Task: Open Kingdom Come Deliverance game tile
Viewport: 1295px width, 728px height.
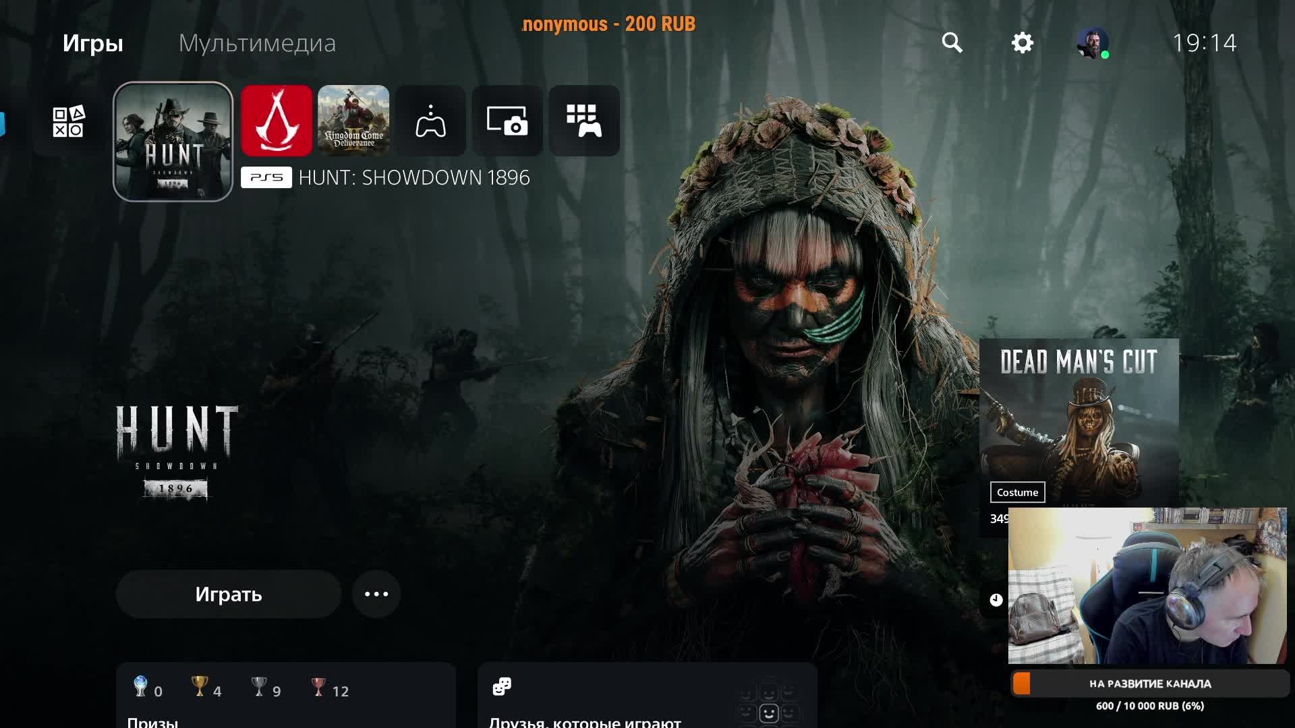Action: pyautogui.click(x=353, y=121)
